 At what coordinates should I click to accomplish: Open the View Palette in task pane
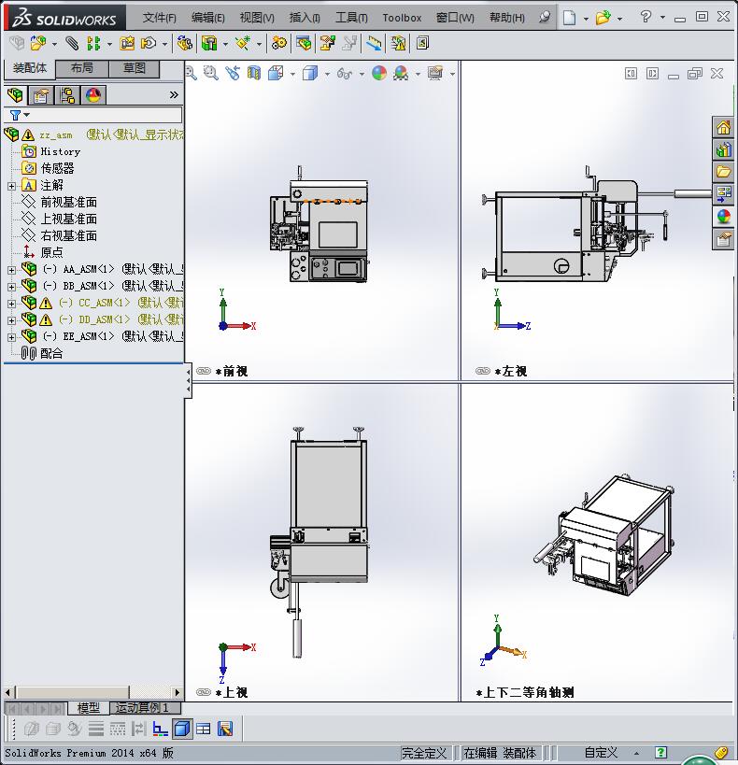pos(723,193)
